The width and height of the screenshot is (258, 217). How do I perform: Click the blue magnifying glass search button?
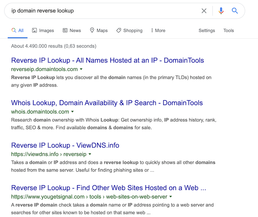click(235, 11)
